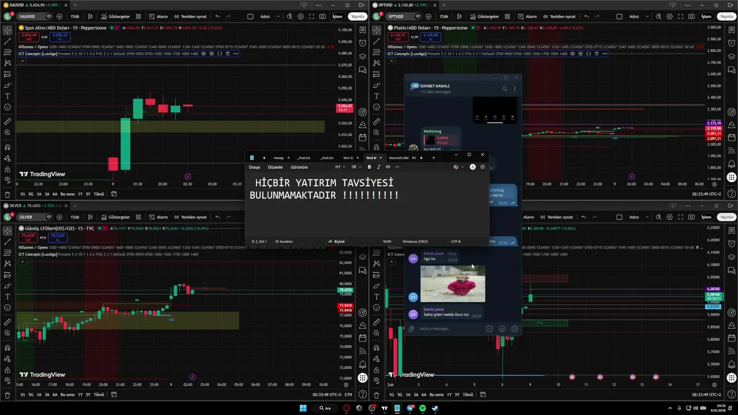Screen dimensions: 738x415
Task: Click the 5.035,37 AL buy button in XAUUSD chart
Action: pyautogui.click(x=60, y=37)
